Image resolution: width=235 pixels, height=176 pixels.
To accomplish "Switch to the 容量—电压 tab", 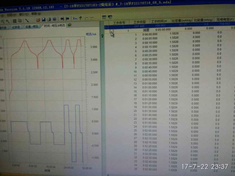I will click(x=32, y=27).
